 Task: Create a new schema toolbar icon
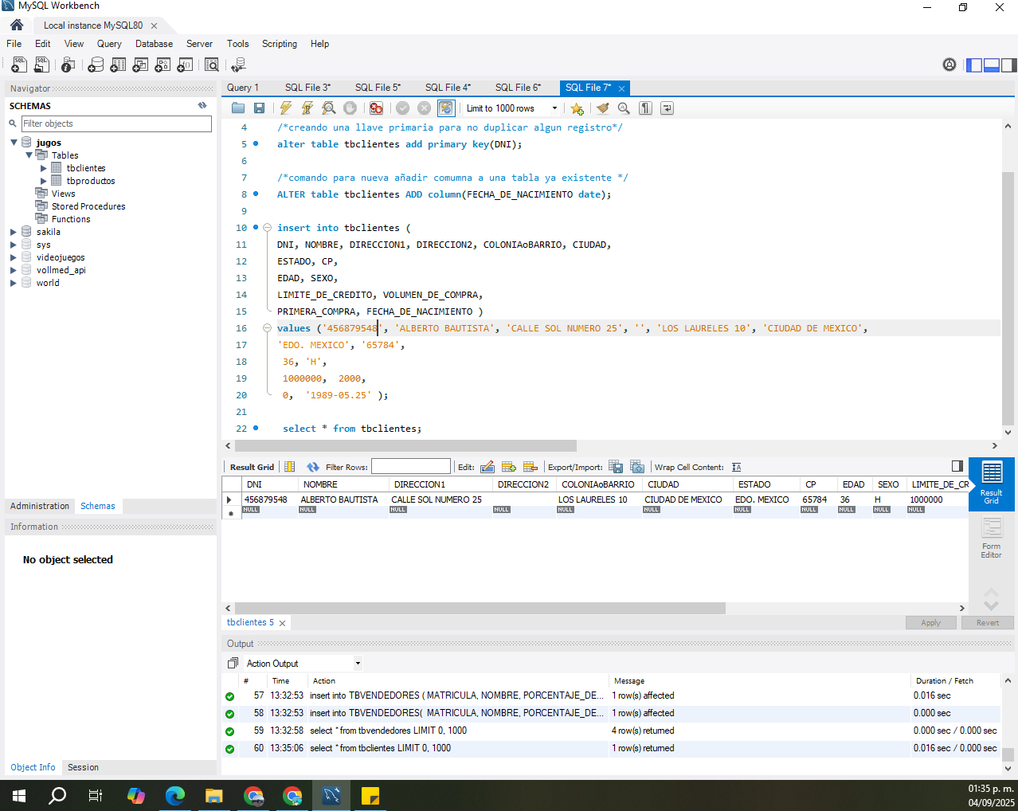tap(96, 65)
